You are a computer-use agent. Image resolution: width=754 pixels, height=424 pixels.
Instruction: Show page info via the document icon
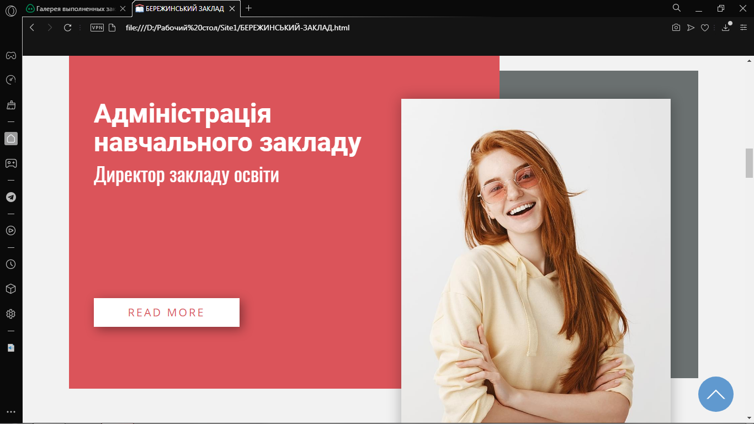click(112, 28)
